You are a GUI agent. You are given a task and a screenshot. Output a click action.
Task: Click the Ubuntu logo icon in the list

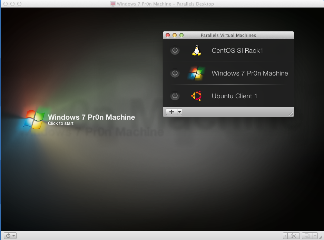coord(196,96)
